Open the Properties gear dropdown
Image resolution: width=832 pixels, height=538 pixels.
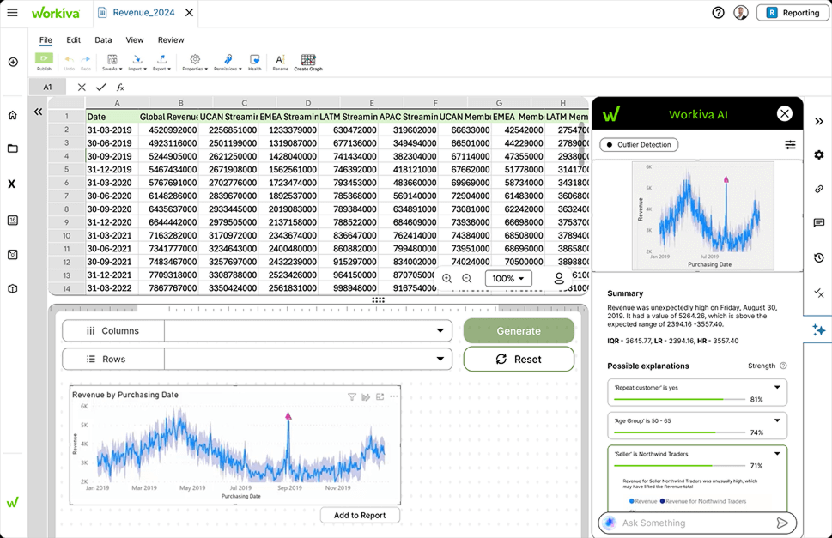coord(195,62)
